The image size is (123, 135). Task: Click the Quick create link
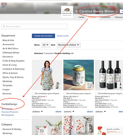point(63,36)
